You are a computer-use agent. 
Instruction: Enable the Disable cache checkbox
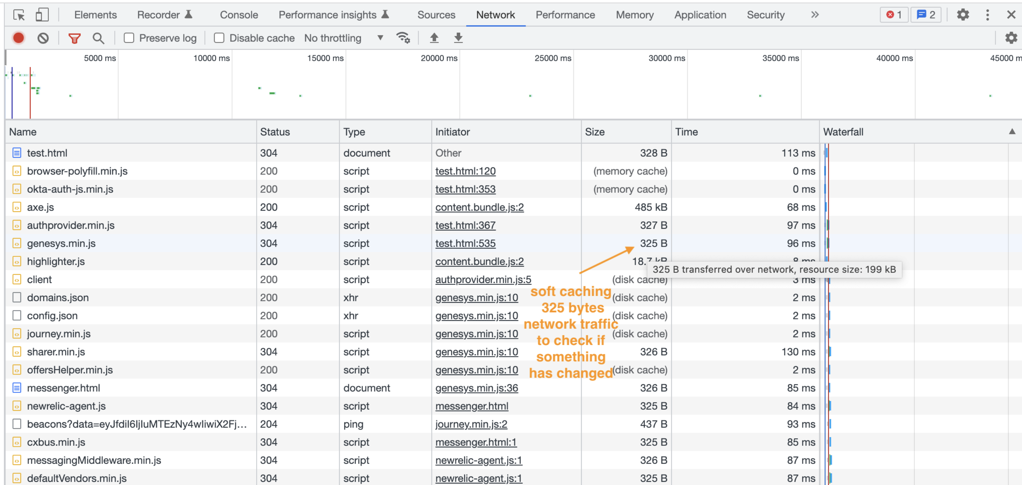(x=219, y=38)
